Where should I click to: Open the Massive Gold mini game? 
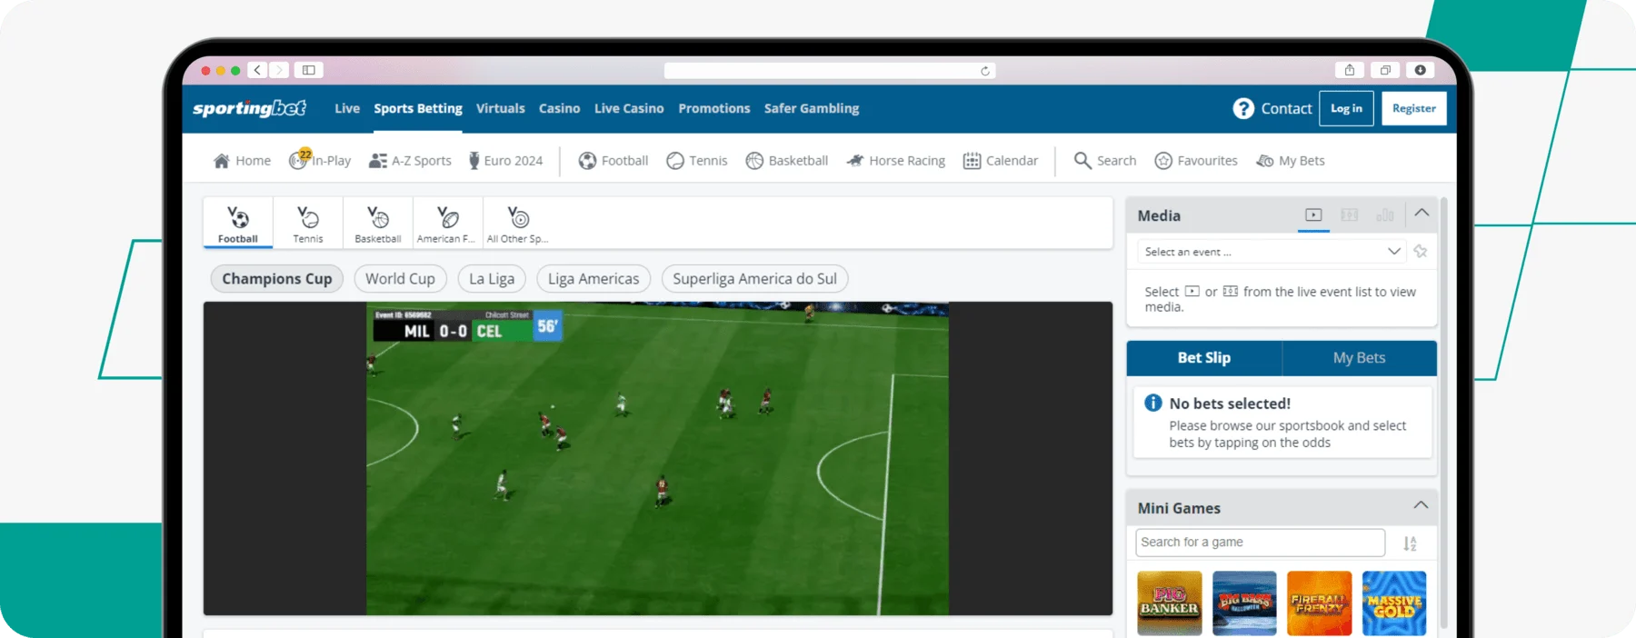pyautogui.click(x=1394, y=603)
